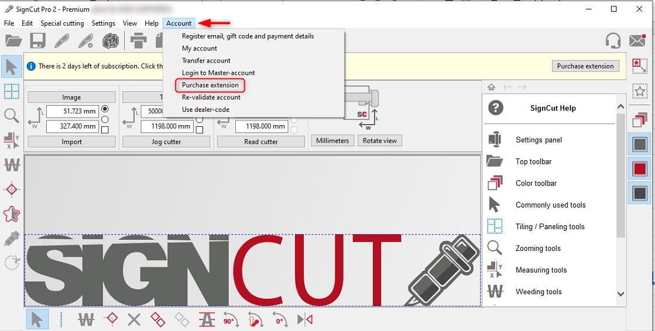Select the filled radio button beside 51.723 mm
Image resolution: width=655 pixels, height=331 pixels.
105,109
